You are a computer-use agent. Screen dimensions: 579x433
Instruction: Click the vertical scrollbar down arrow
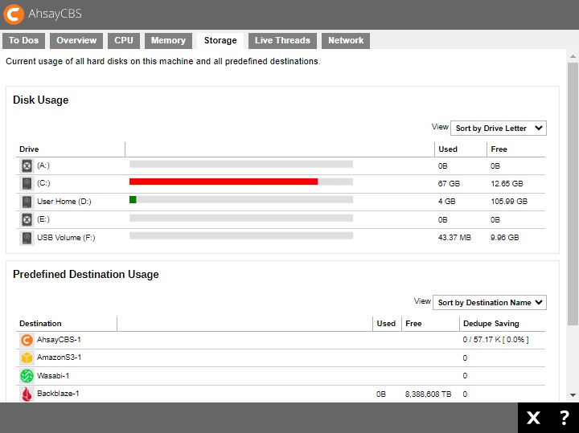573,395
